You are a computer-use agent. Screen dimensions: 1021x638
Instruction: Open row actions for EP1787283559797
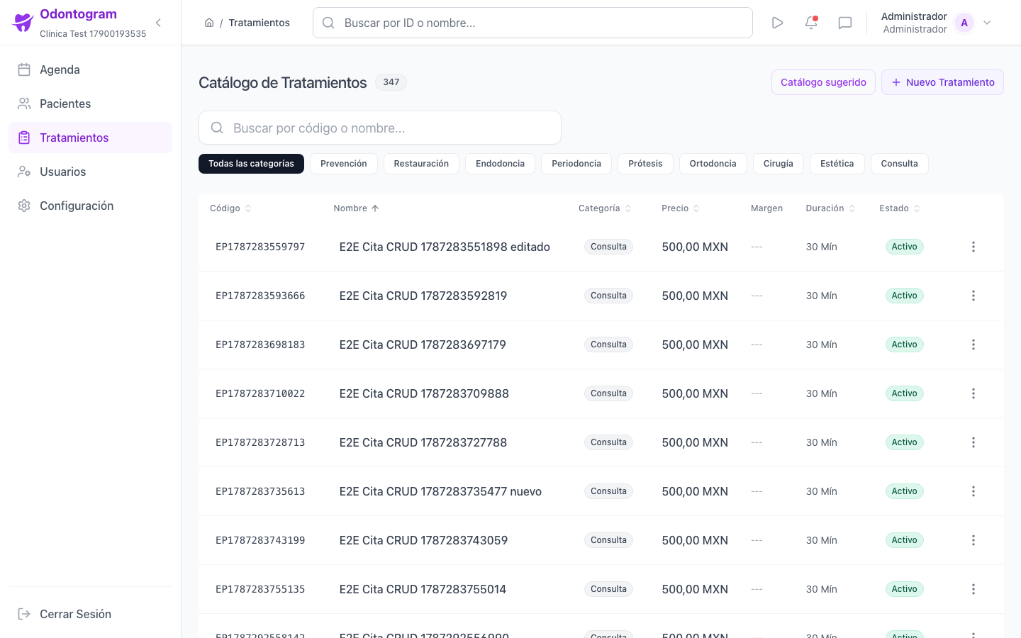973,247
